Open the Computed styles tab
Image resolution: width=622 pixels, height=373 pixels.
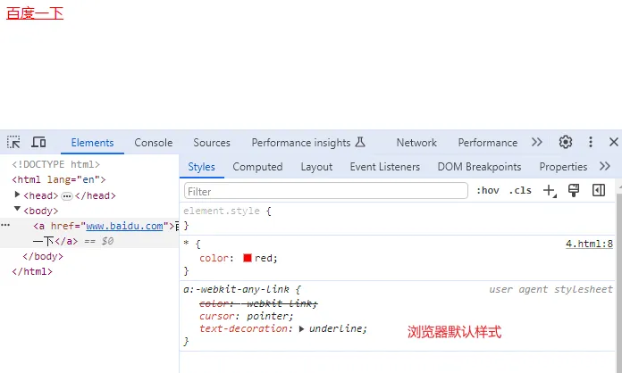257,167
